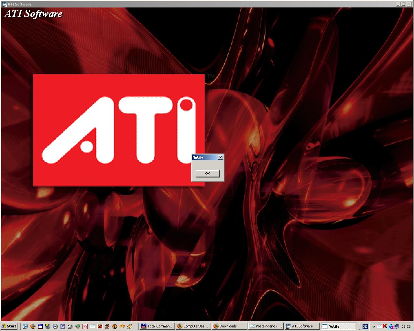Screen dimensions: 414x331
Task: Open Total Commander floppy icon in quick launch
Action: click(x=40, y=326)
